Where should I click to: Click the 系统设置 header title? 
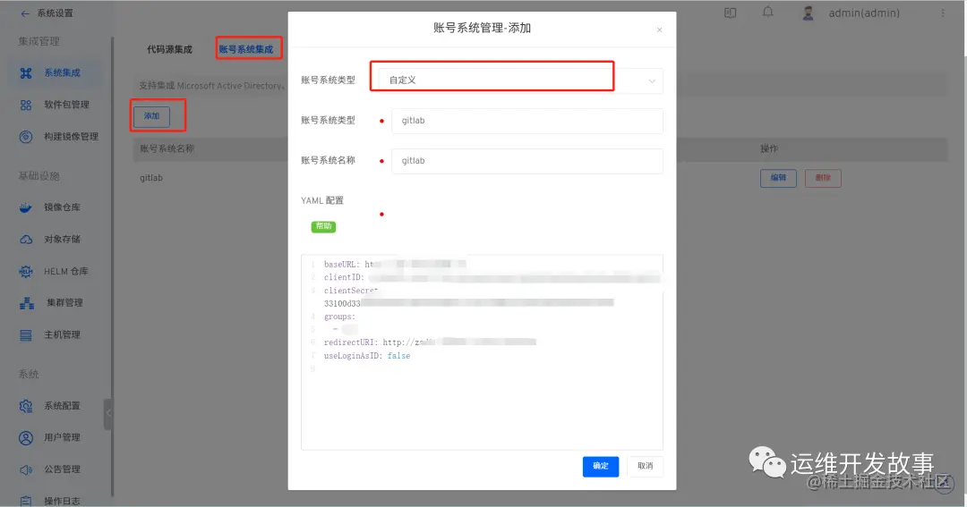pos(55,13)
